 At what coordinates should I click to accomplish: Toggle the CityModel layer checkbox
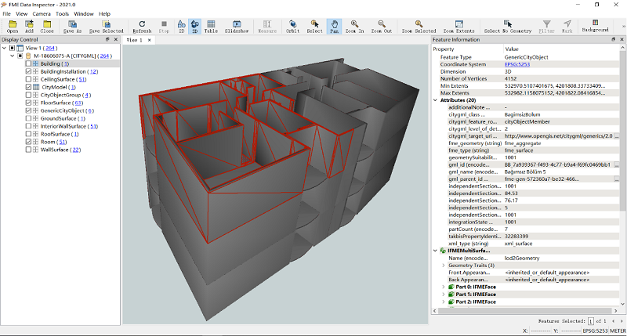point(28,87)
